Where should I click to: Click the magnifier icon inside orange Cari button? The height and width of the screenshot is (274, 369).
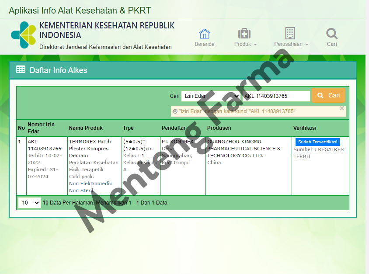(x=320, y=95)
